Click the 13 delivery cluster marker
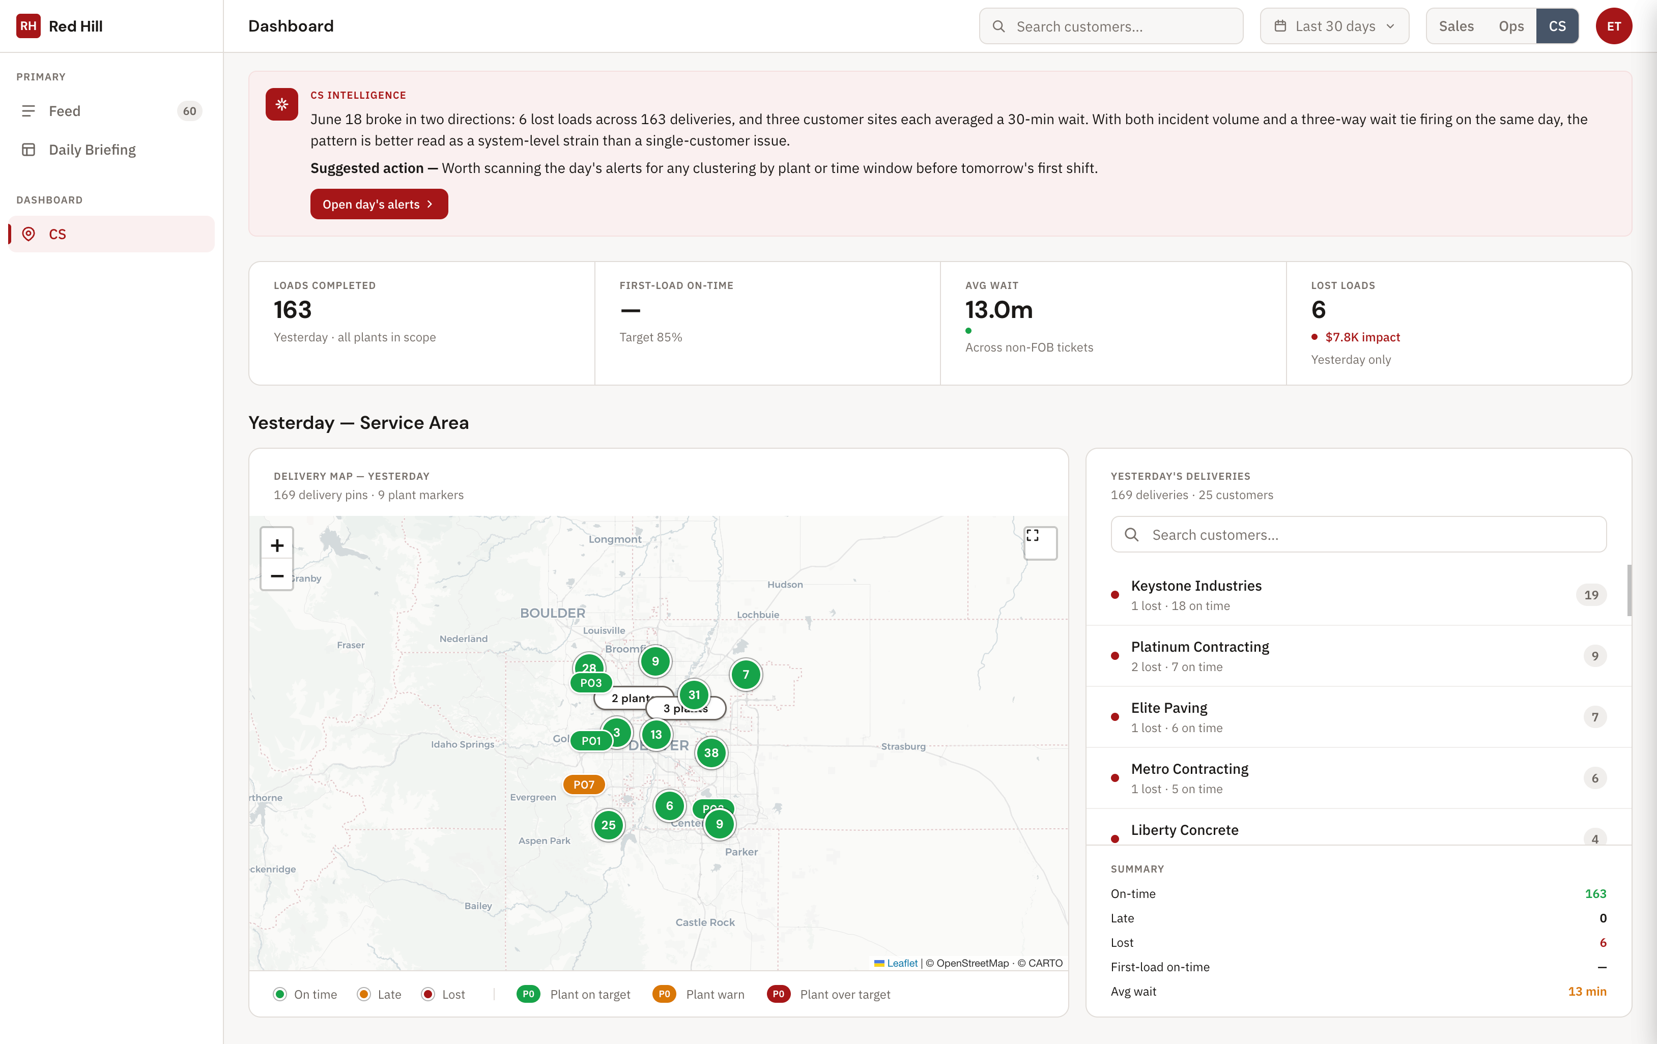 tap(656, 735)
